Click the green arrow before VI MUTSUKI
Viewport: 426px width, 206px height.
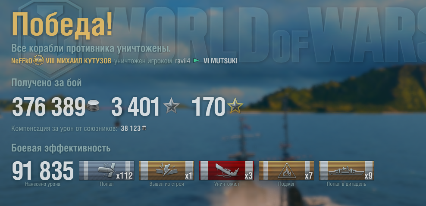(x=196, y=61)
